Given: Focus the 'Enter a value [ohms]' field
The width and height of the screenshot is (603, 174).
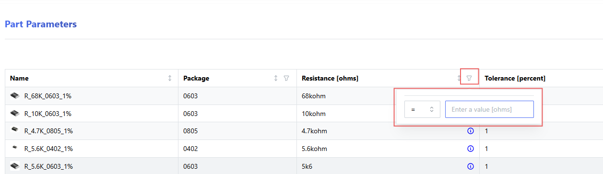Looking at the screenshot, I should coord(489,109).
